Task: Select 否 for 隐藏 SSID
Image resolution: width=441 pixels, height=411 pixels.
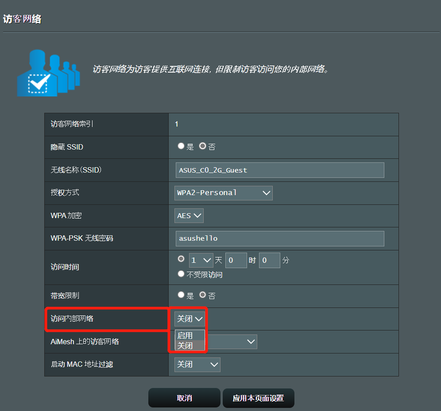Action: coord(204,146)
